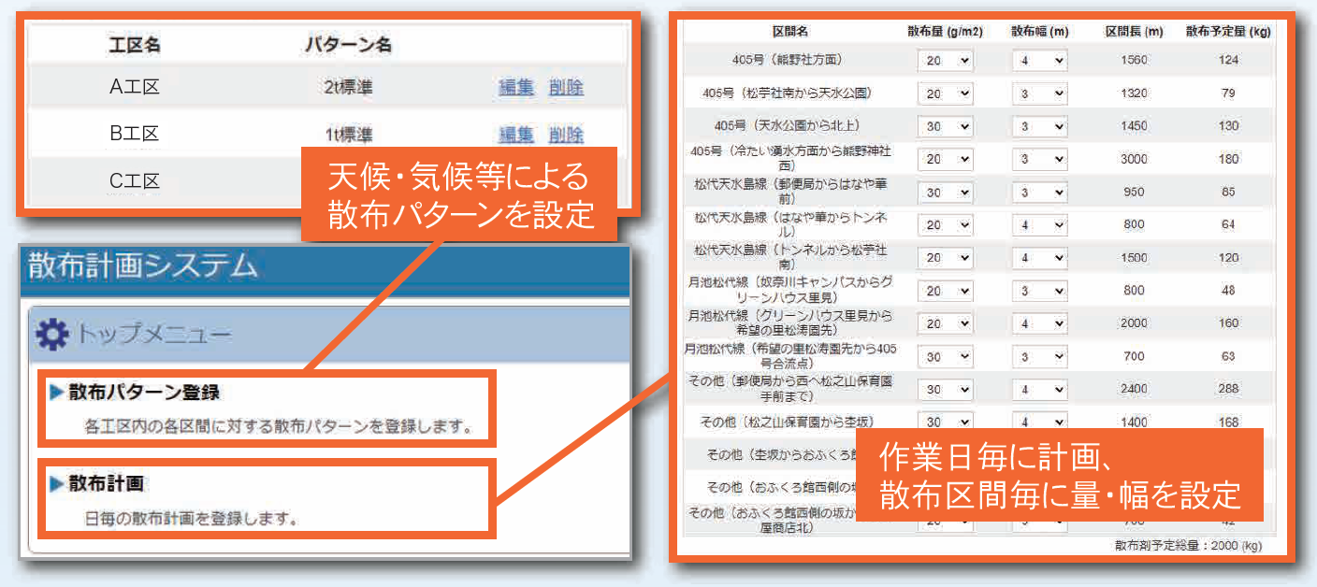The width and height of the screenshot is (1317, 587).
Task: Open 散布量 dropdown for 松代天水島線（トンネルから松芋社南）
Action: (945, 258)
